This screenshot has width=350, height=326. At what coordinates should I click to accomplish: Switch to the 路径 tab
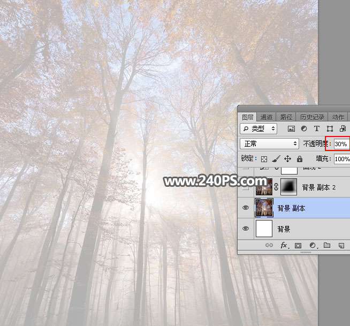click(x=286, y=117)
